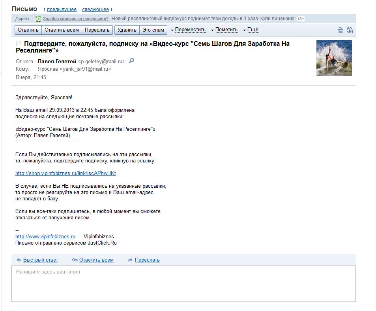Focus the reply text area
The width and height of the screenshot is (376, 311).
tap(183, 284)
